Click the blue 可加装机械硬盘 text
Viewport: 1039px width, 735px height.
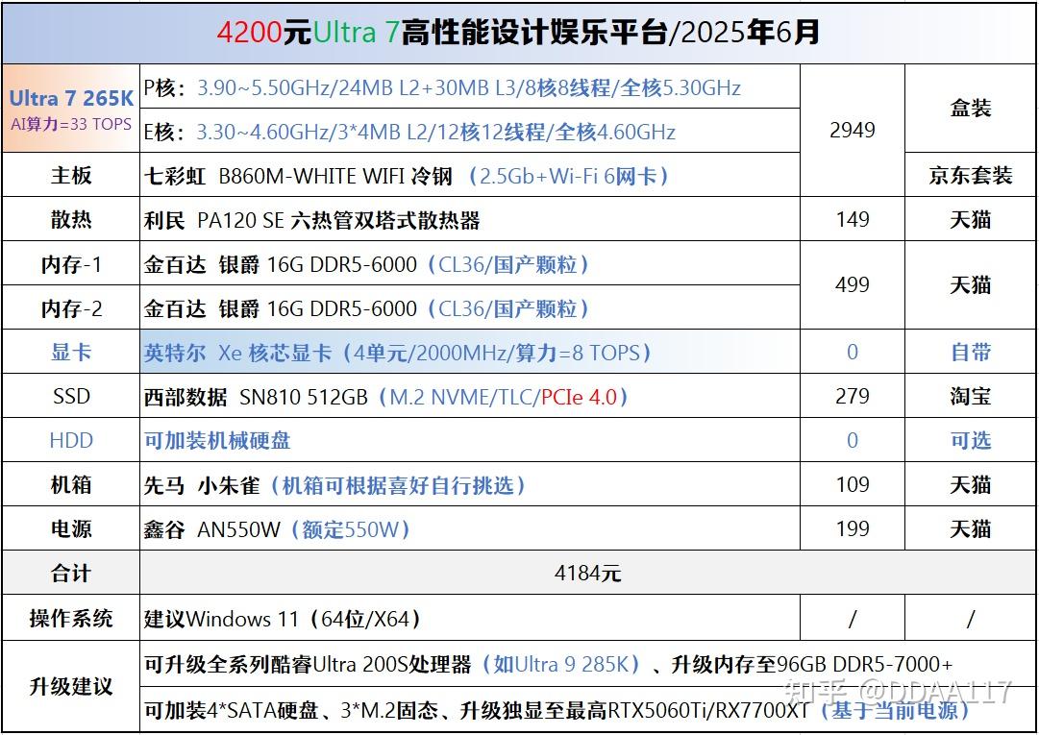click(x=217, y=440)
